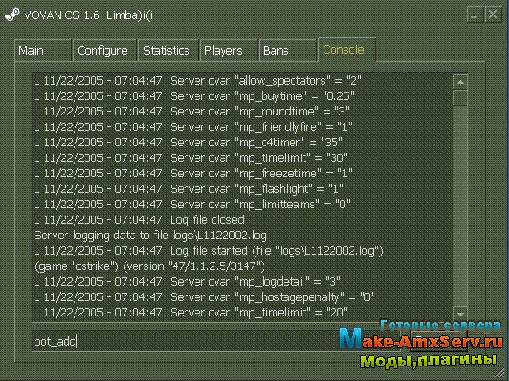Select the Players tab

[229, 50]
